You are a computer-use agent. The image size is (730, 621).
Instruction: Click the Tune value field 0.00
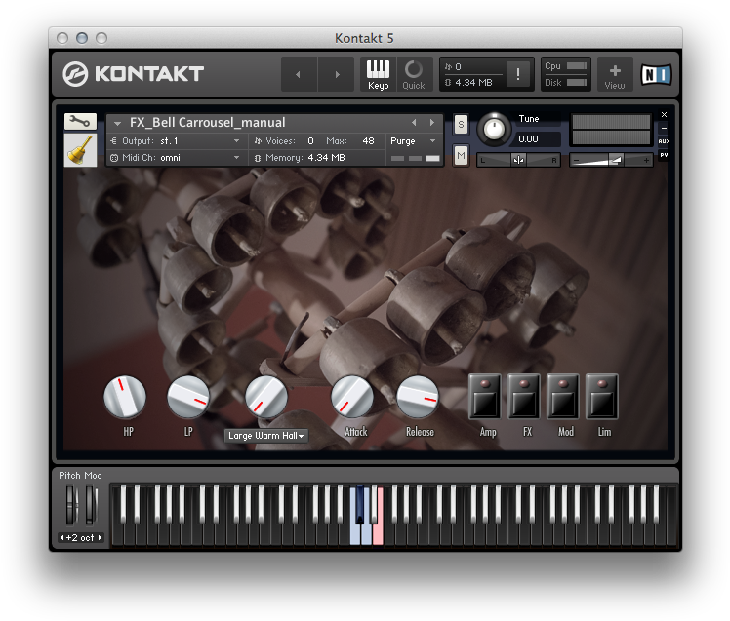click(x=537, y=139)
